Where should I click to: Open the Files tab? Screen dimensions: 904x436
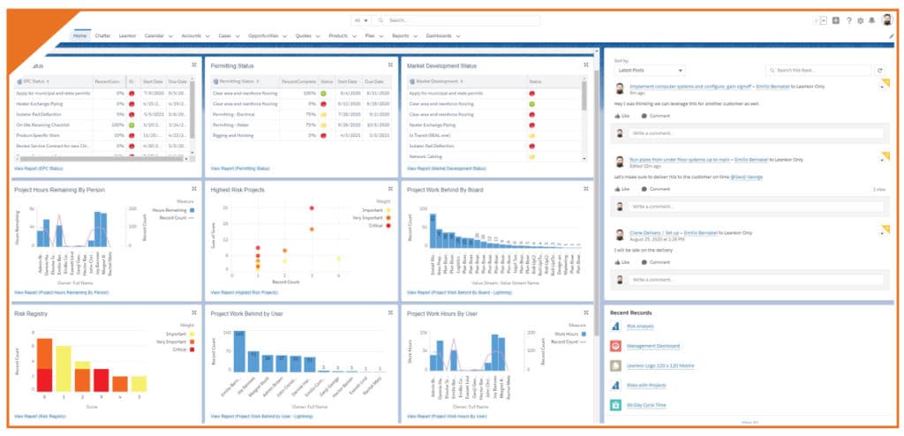point(370,36)
